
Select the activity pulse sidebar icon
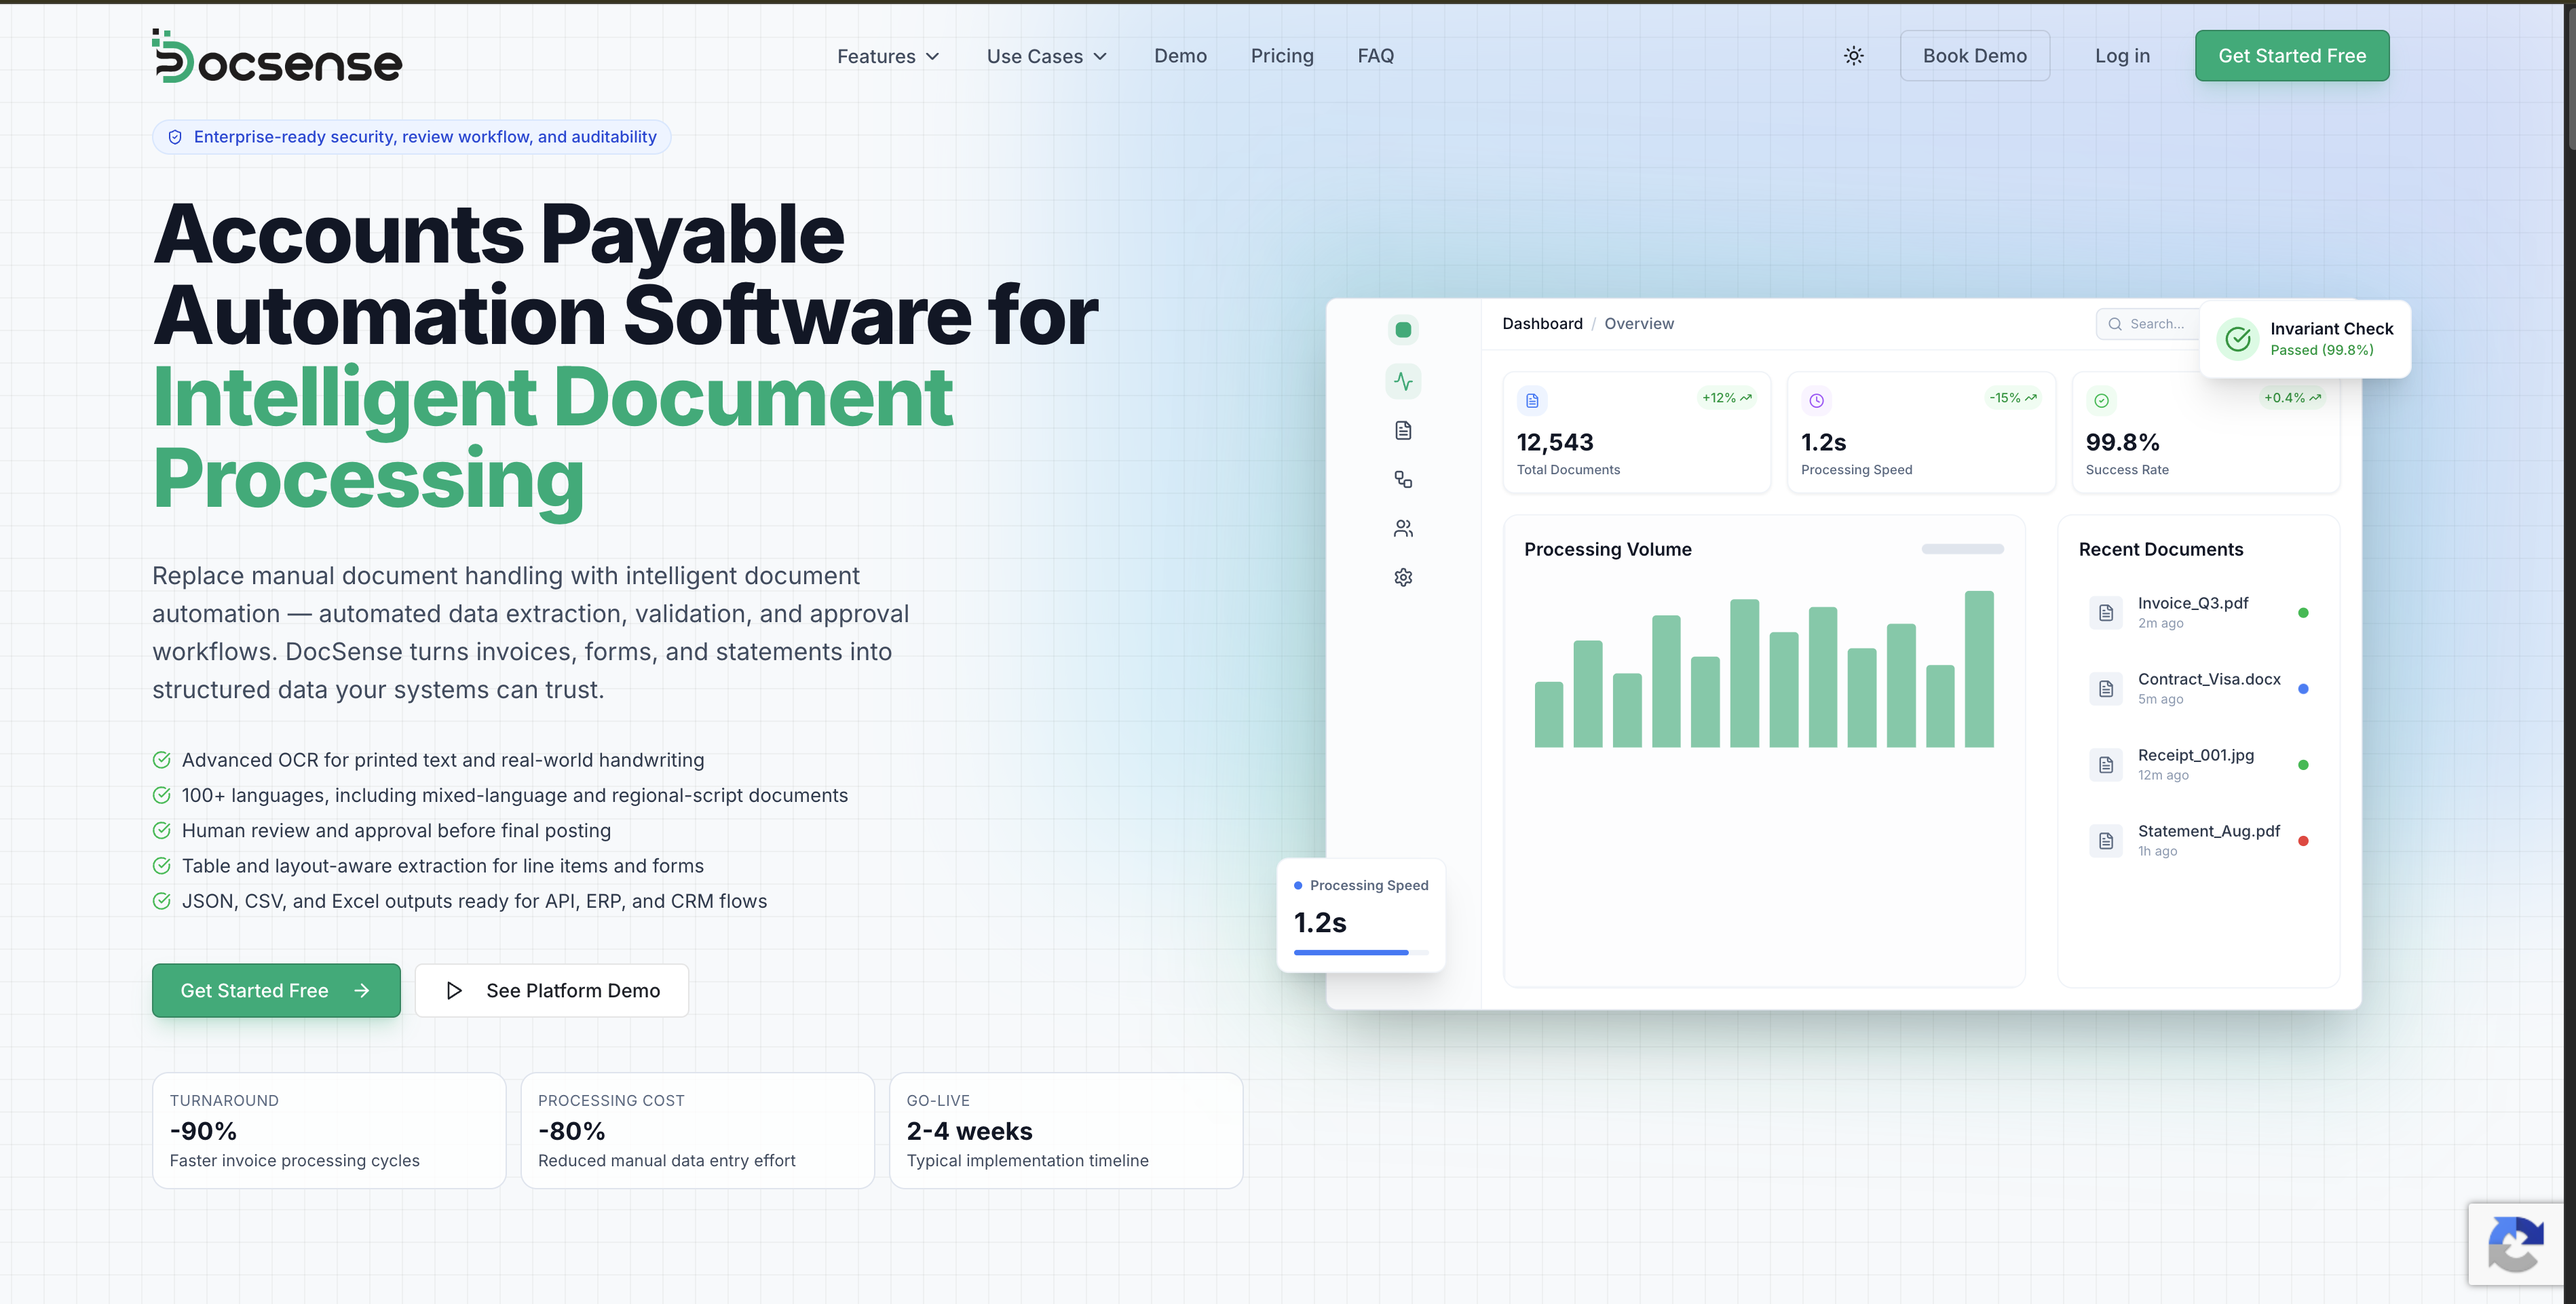(x=1403, y=381)
